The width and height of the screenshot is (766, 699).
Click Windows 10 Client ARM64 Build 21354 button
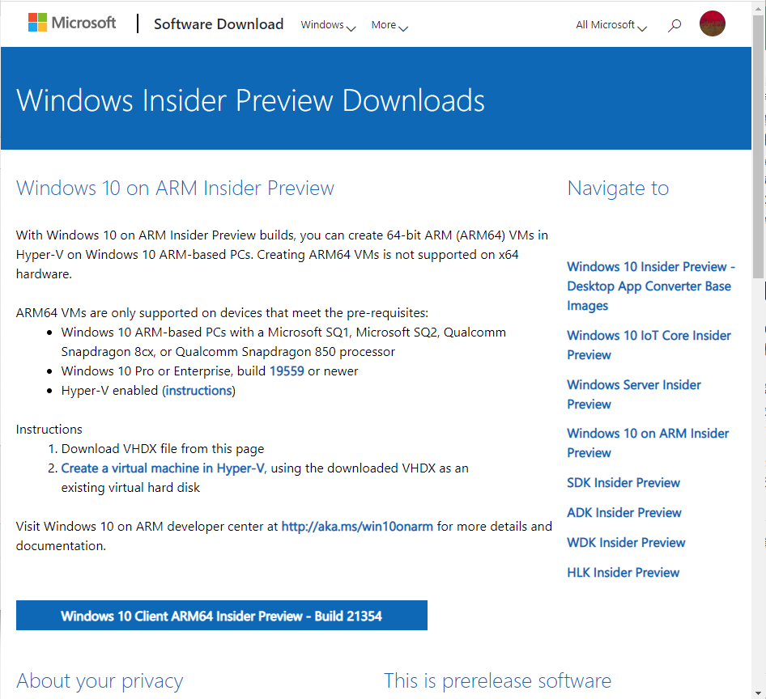[221, 615]
